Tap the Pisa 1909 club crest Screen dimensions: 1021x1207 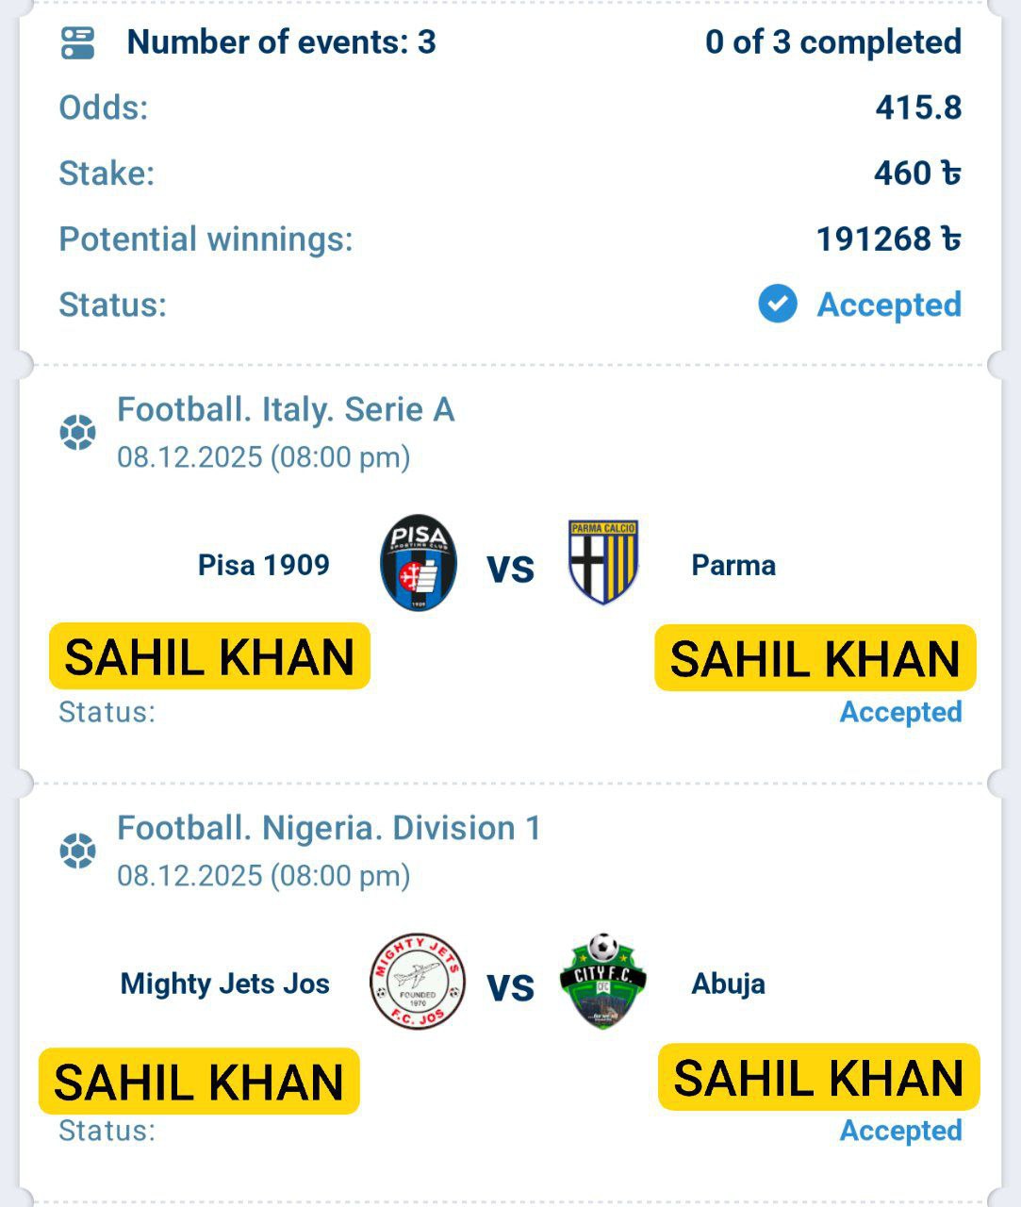click(419, 563)
